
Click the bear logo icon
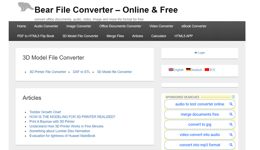[25, 7]
